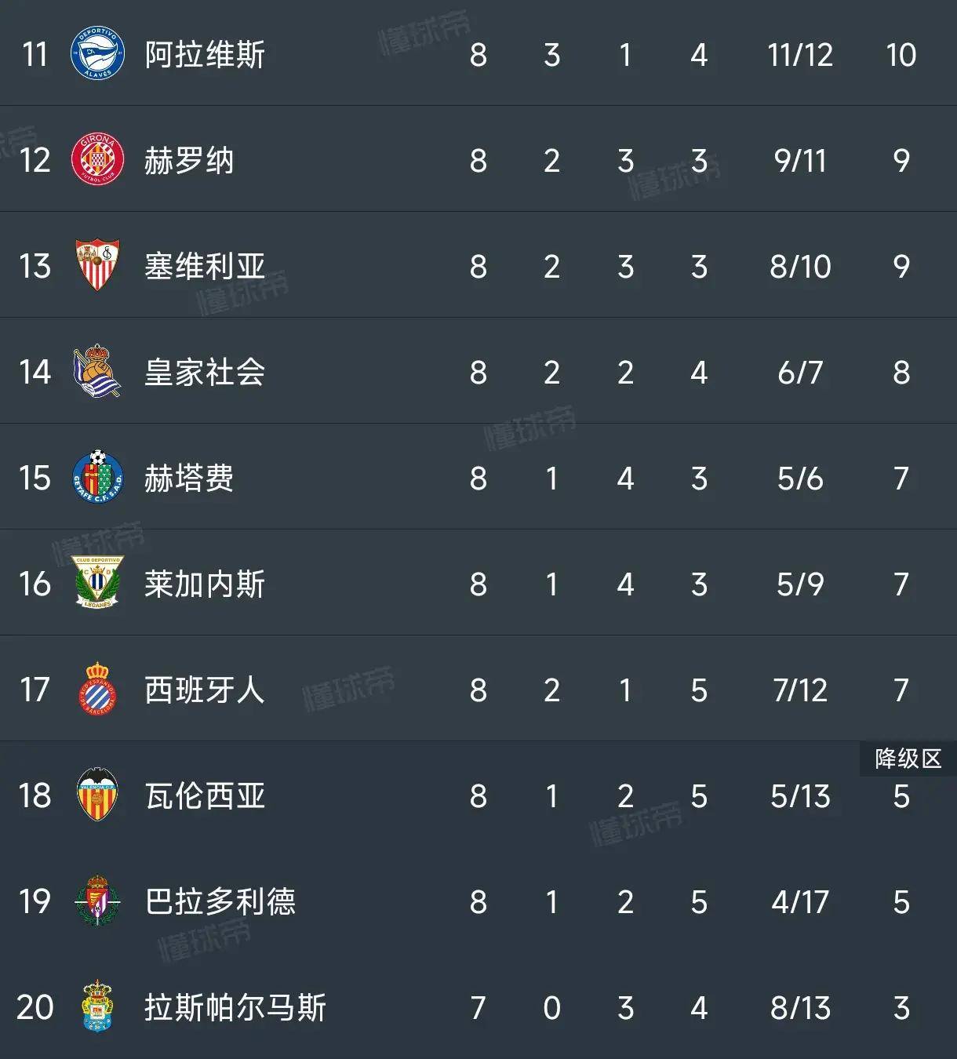Screen dimensions: 957x1059
Task: Click the Valencia bat crest icon
Action: (97, 795)
